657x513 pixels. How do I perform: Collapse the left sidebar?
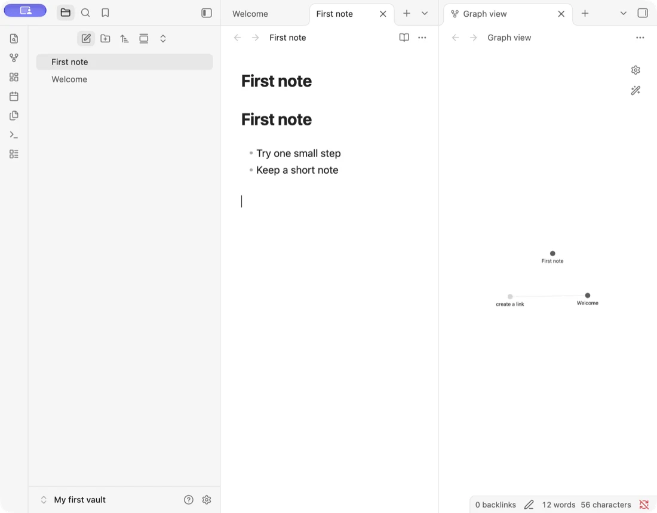207,13
